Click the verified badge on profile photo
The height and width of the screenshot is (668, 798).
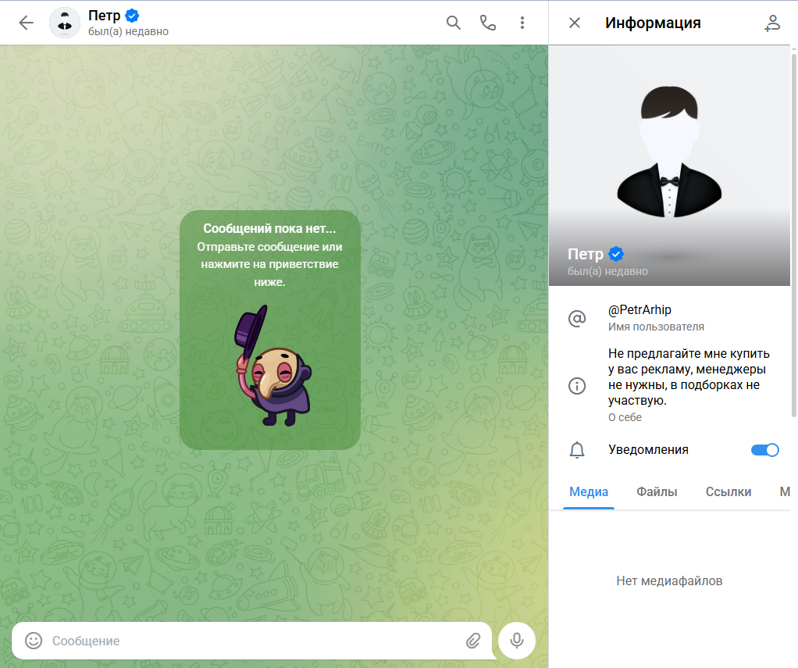[x=616, y=254]
